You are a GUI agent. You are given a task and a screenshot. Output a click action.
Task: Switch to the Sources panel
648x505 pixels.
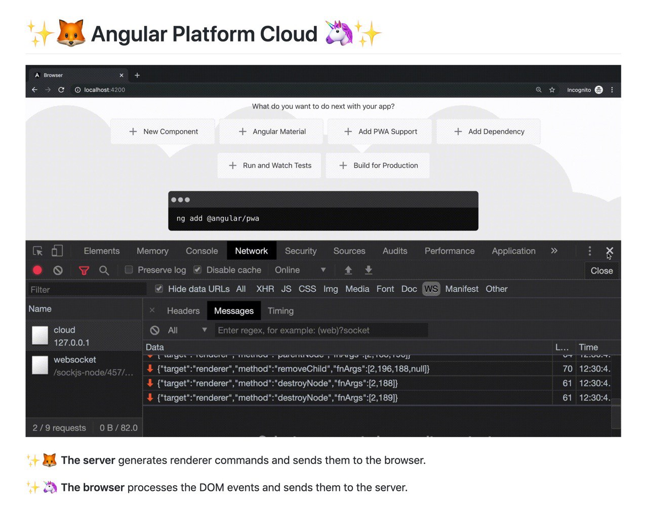tap(349, 251)
